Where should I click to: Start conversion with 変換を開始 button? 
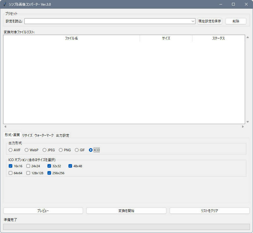[x=126, y=211]
